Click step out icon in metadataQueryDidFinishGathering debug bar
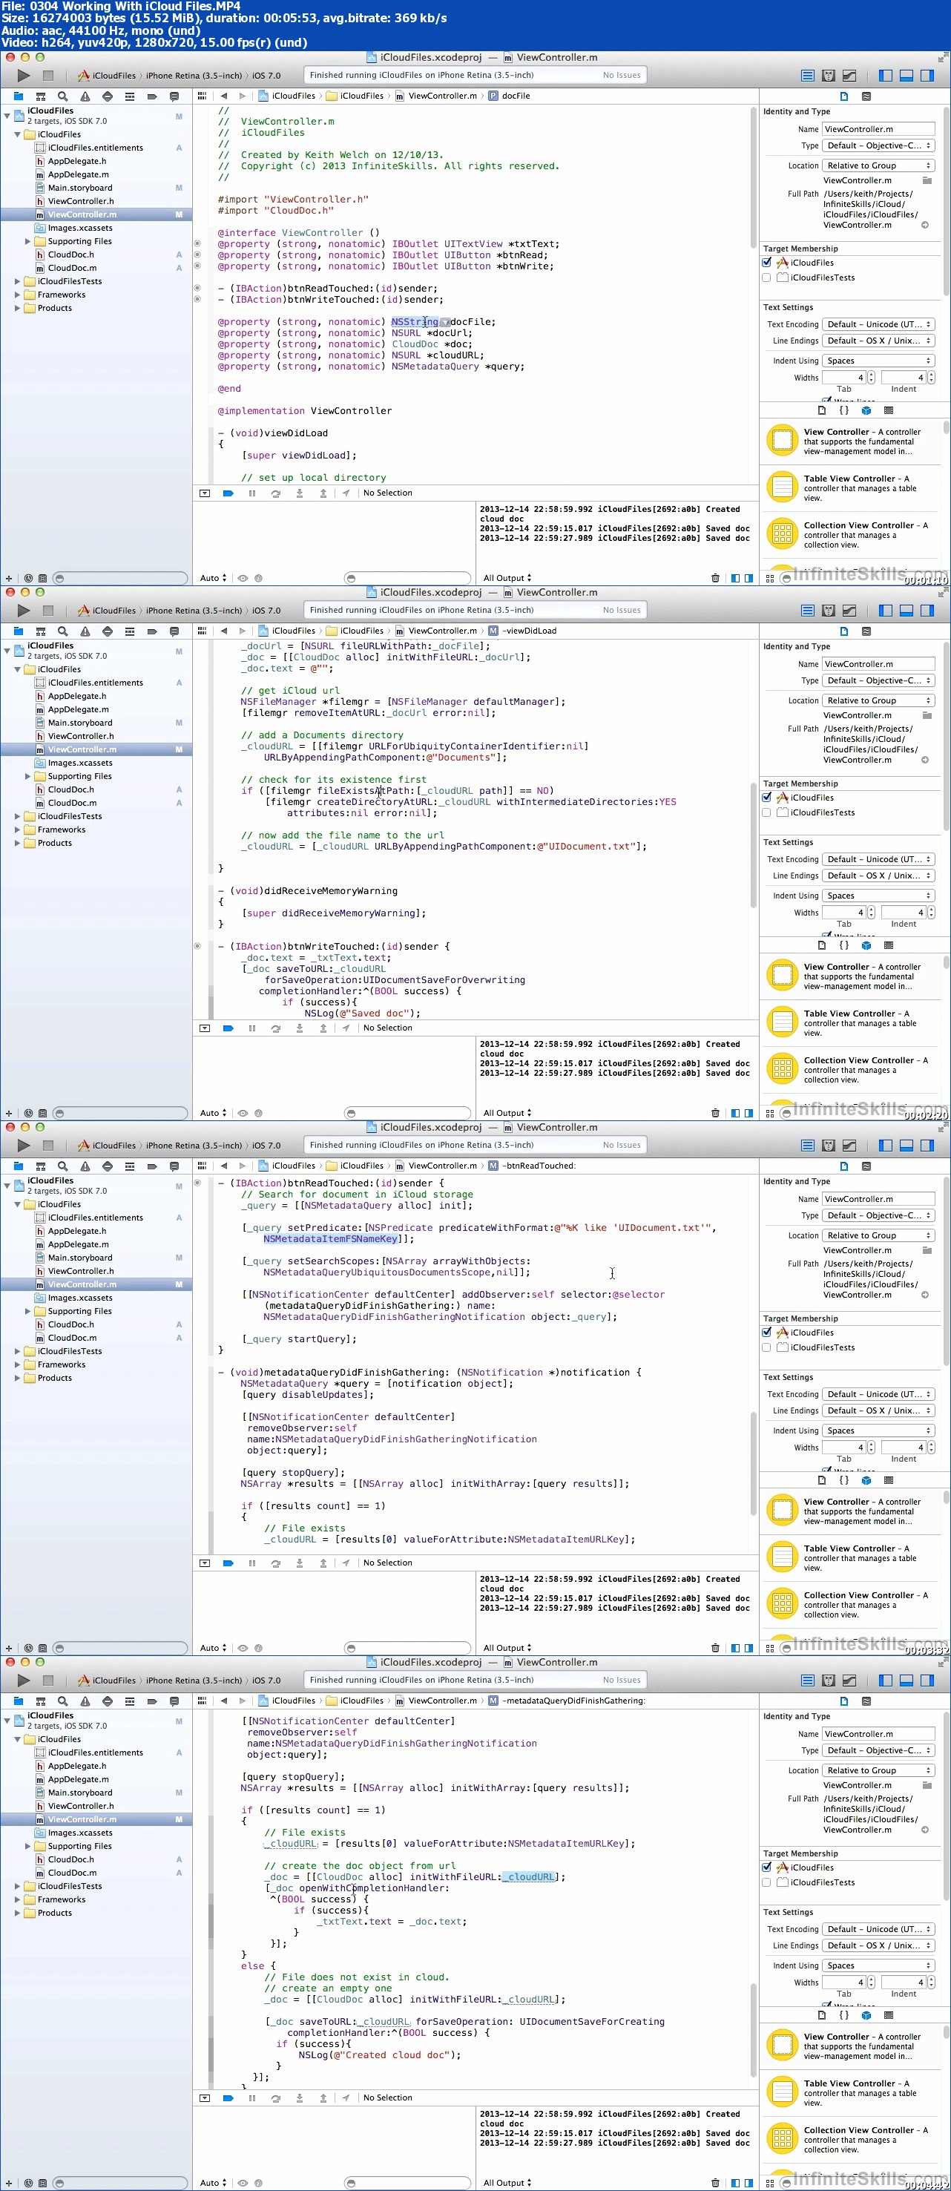 (323, 2098)
